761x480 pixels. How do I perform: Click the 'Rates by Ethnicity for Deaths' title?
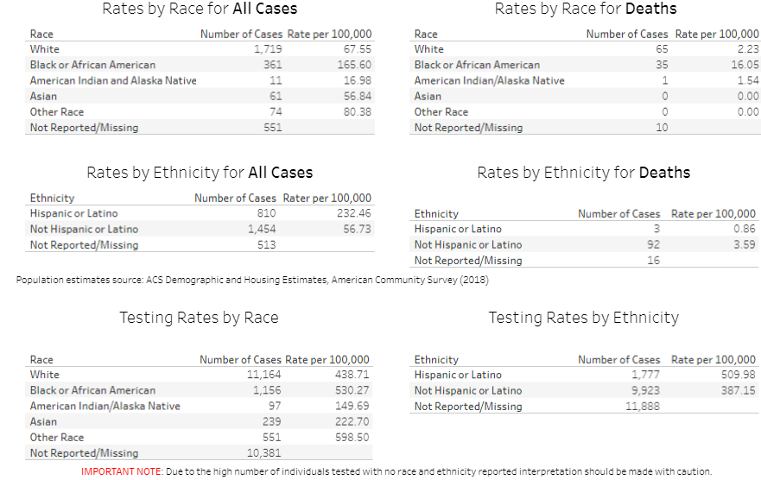click(x=584, y=173)
